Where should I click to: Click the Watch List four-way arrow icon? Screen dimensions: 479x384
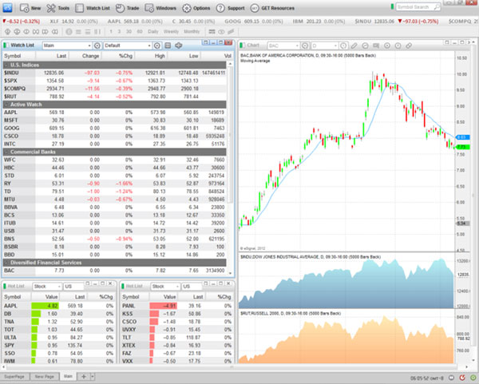click(x=178, y=46)
